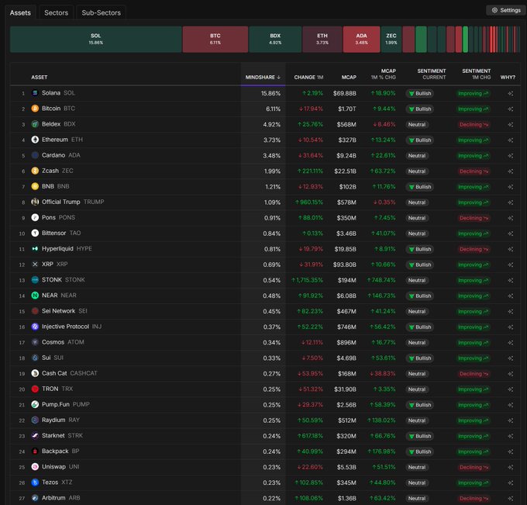Click the Hyperliquid HYPE icon
This screenshot has height=505, width=527.
pyautogui.click(x=35, y=249)
